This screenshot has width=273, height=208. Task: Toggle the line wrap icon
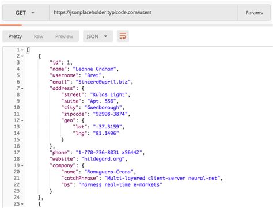point(123,36)
